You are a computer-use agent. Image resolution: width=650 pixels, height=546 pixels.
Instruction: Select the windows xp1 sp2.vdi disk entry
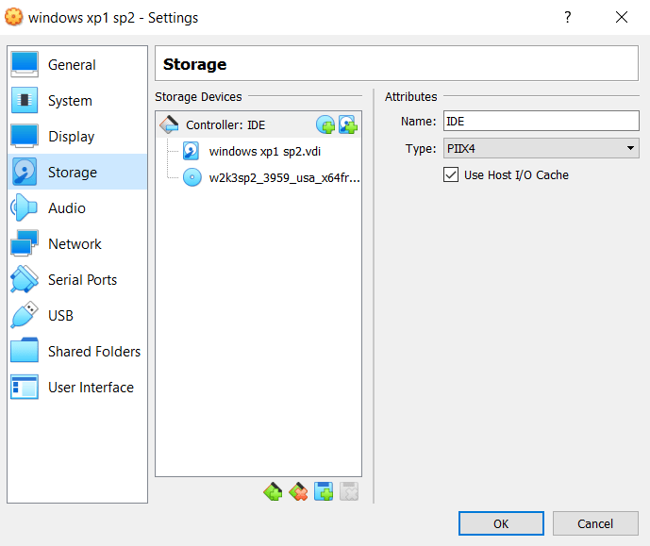tap(258, 151)
